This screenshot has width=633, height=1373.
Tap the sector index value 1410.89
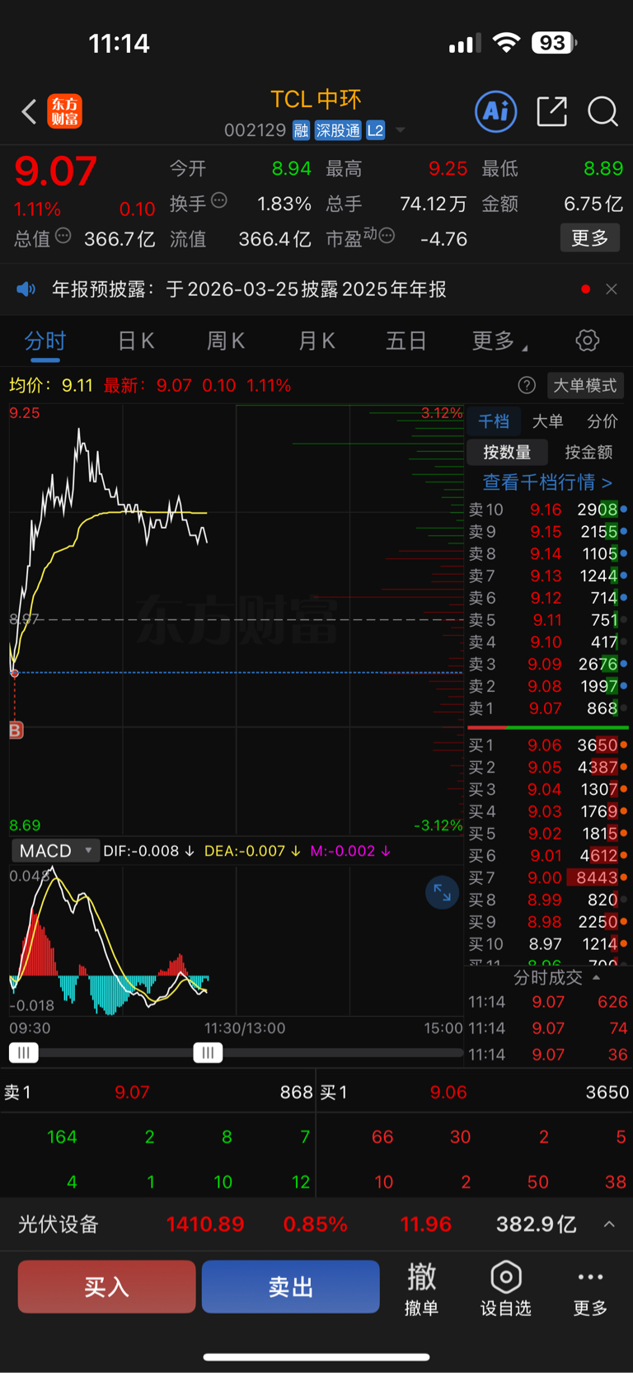[205, 1225]
